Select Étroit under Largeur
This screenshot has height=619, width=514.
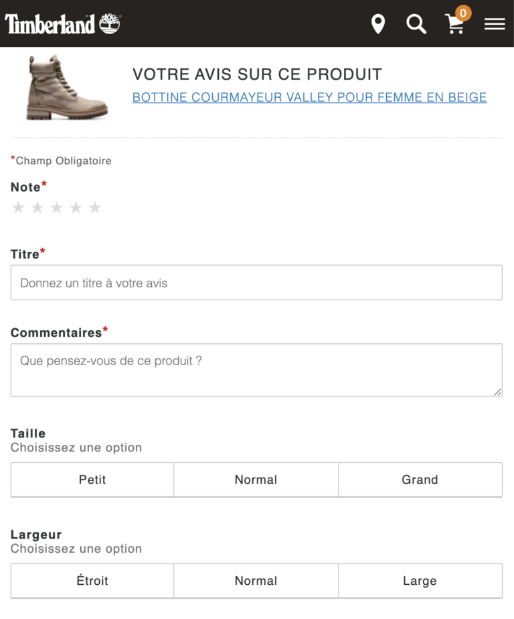tap(92, 581)
